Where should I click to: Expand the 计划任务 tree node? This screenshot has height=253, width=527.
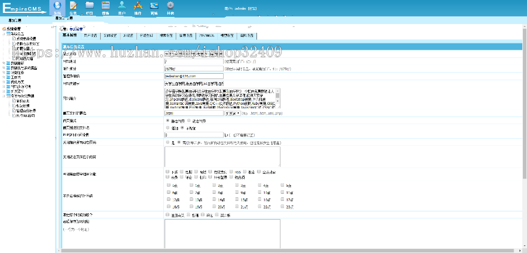4,72
